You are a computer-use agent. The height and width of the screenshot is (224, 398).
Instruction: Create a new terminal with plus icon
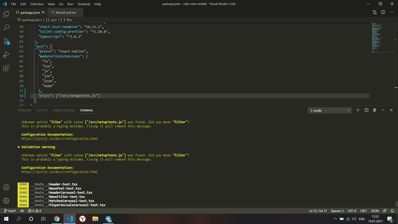358,110
